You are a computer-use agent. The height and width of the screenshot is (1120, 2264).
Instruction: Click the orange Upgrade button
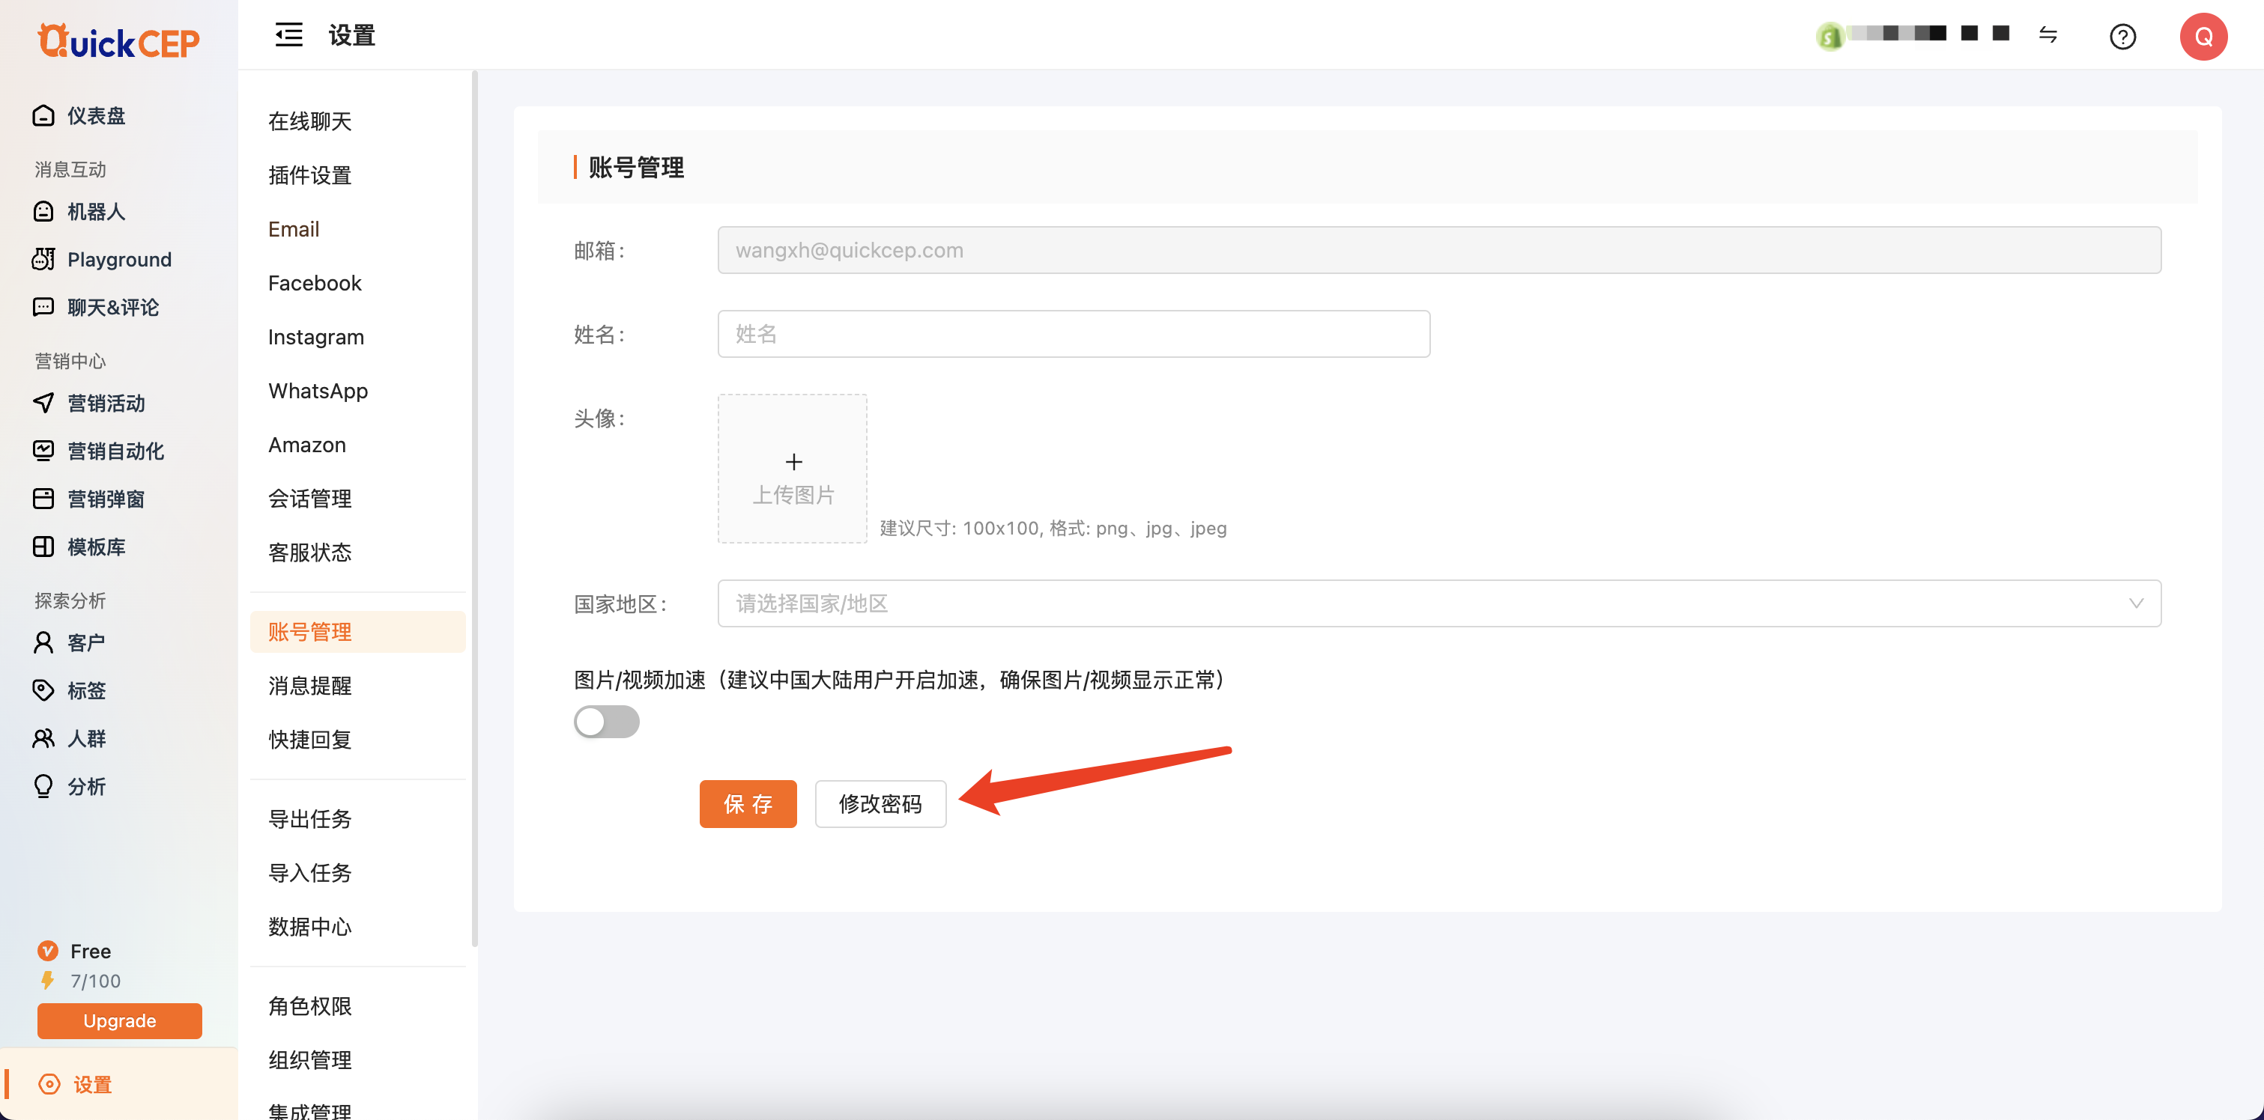pos(120,1020)
